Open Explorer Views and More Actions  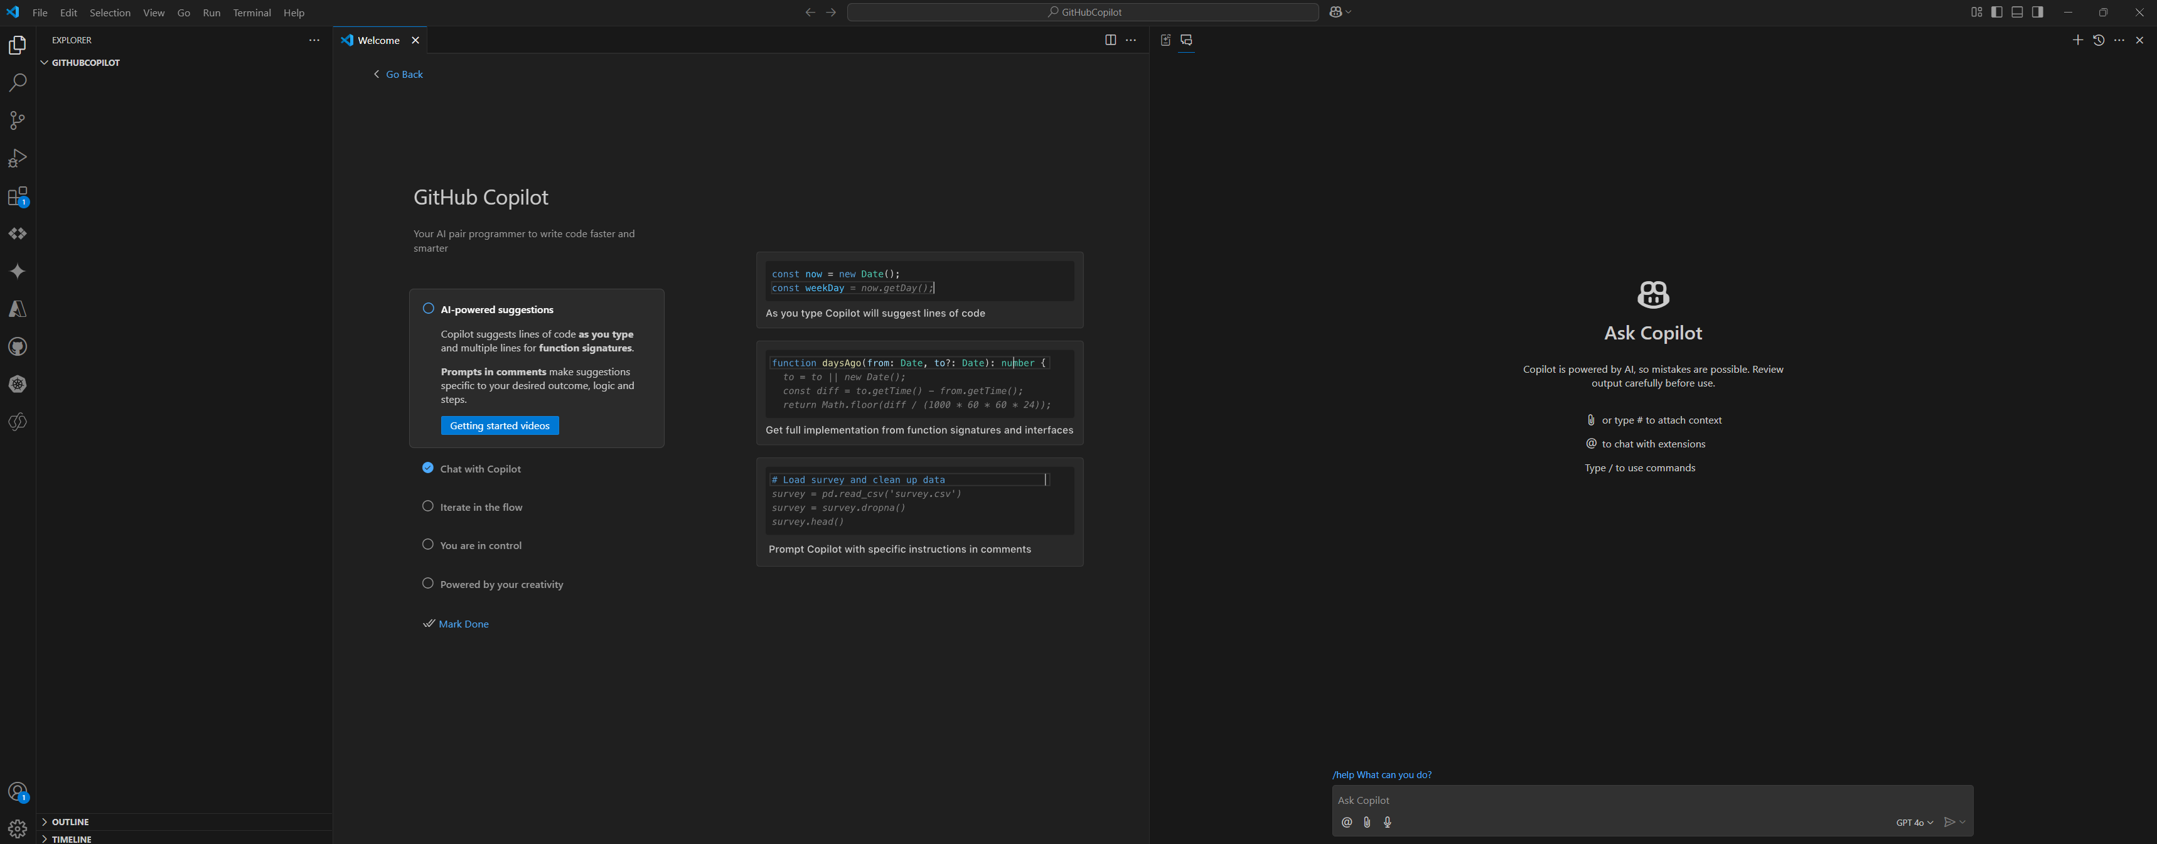[x=314, y=40]
